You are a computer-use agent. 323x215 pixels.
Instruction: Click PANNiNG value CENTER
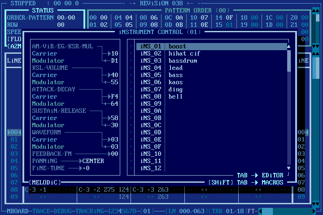[x=93, y=161]
